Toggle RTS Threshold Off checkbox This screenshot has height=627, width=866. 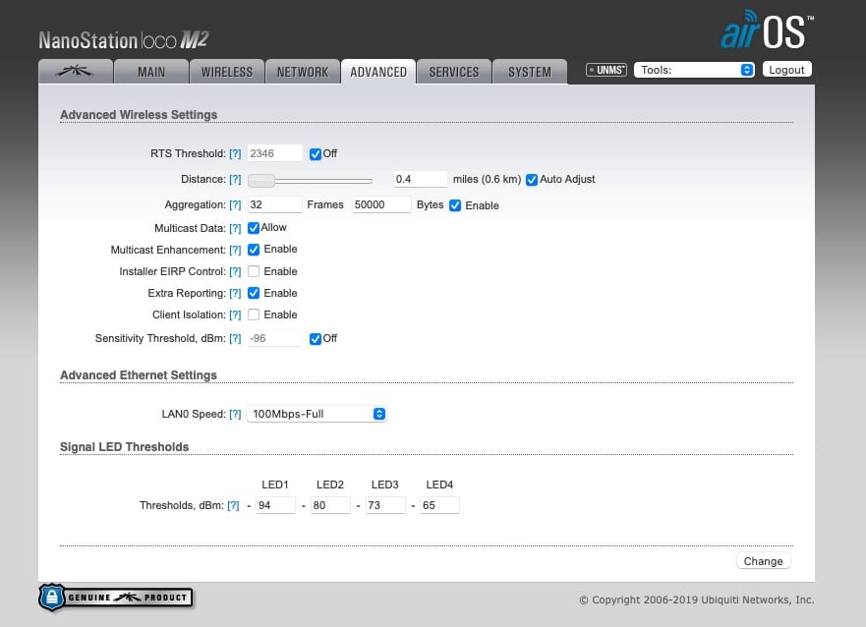(316, 154)
